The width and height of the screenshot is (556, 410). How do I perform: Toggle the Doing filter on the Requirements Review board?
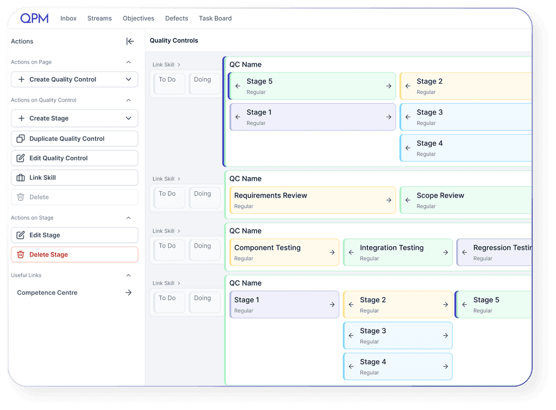coord(205,197)
